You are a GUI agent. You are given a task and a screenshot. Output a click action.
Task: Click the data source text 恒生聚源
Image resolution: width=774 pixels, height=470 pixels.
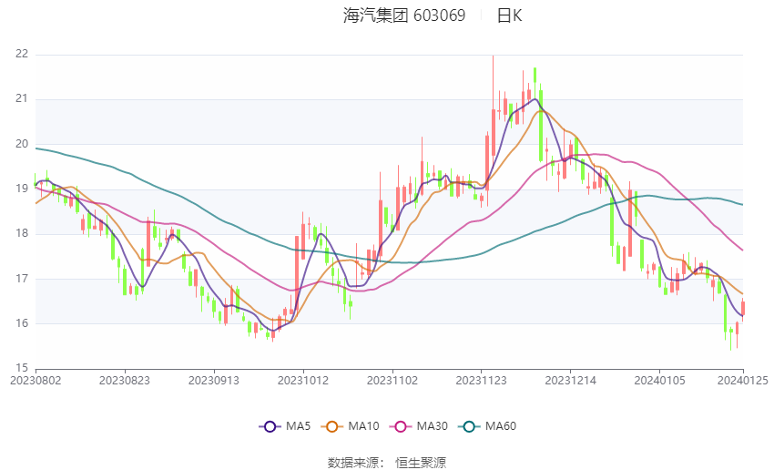pos(421,463)
